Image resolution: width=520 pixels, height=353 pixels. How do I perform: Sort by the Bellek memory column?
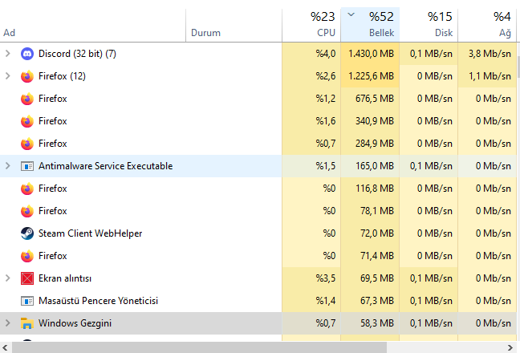[370, 25]
